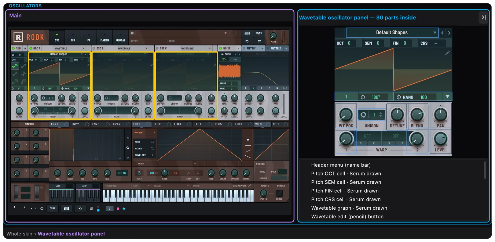Switch to the MIX tab
The width and height of the screenshot is (495, 242).
(73, 37)
